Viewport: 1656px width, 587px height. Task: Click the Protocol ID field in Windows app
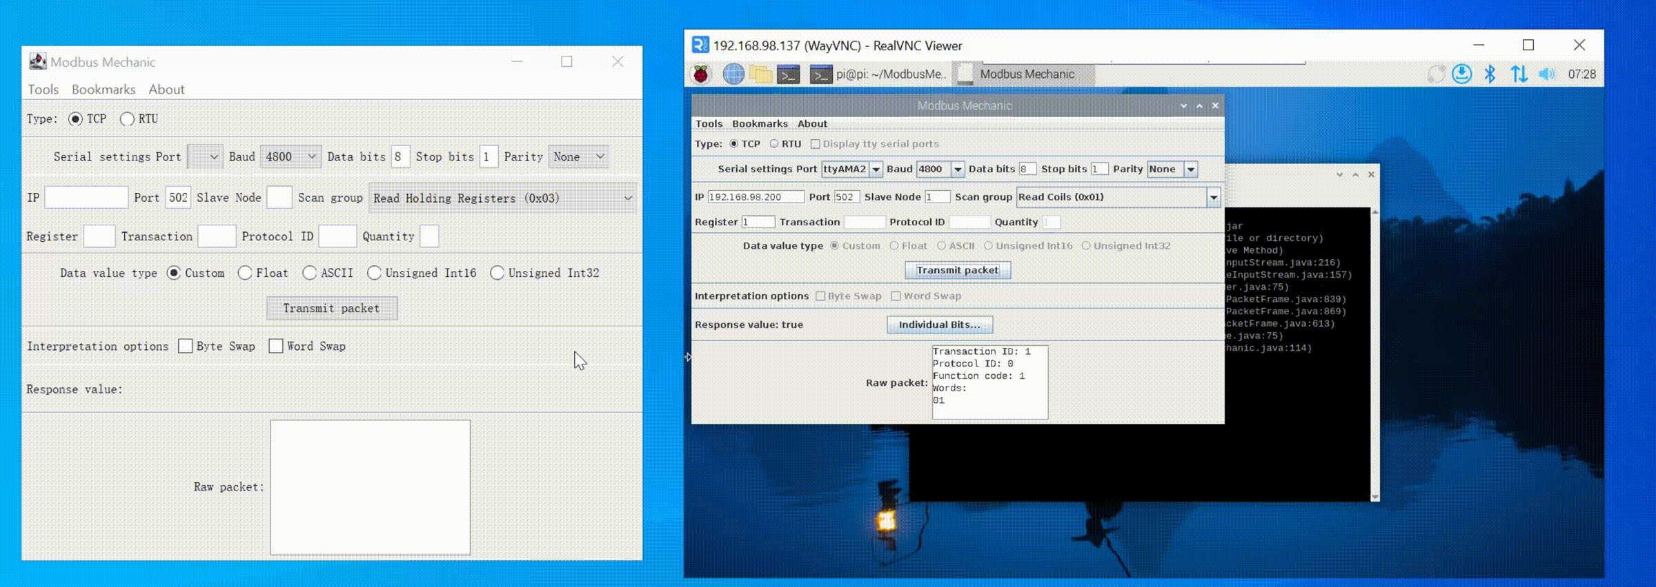pyautogui.click(x=337, y=236)
